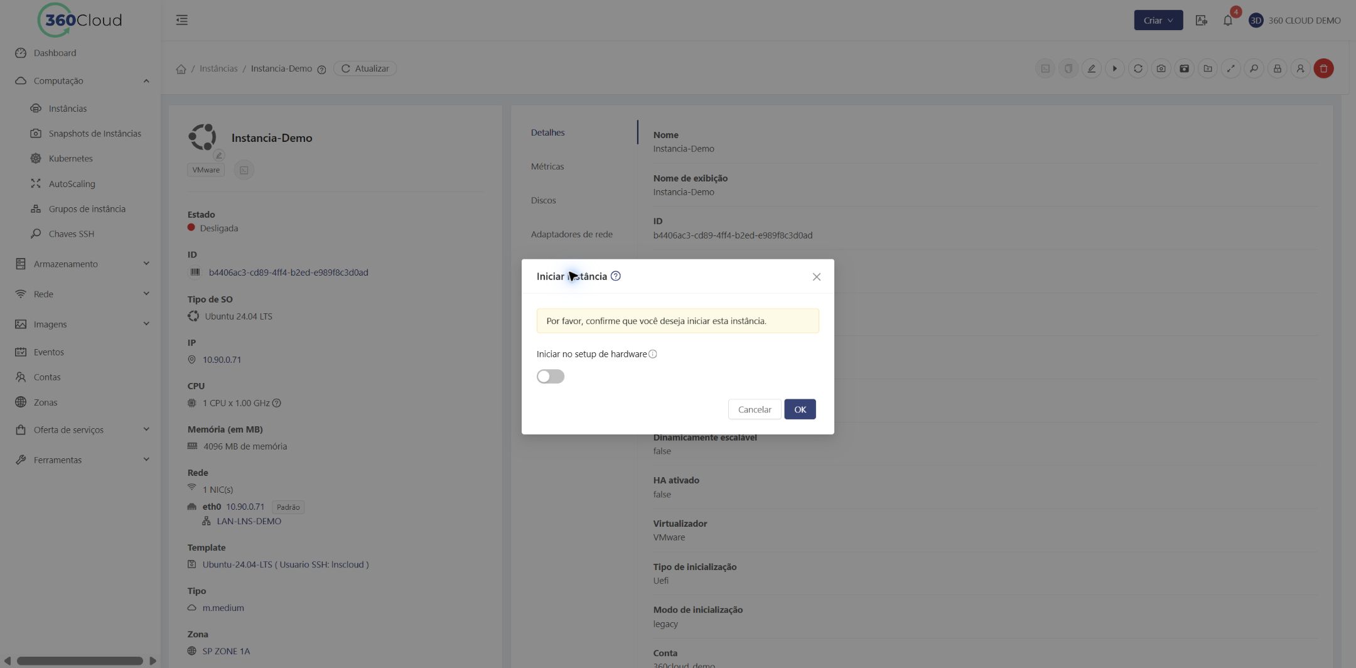Click the SSH key toolbar icon
Viewport: 1356px width, 668px height.
tap(1254, 68)
